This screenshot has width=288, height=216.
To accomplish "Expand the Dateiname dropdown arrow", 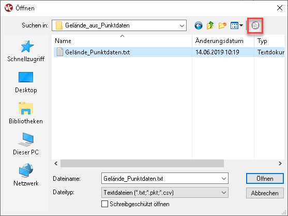I will (224, 178).
